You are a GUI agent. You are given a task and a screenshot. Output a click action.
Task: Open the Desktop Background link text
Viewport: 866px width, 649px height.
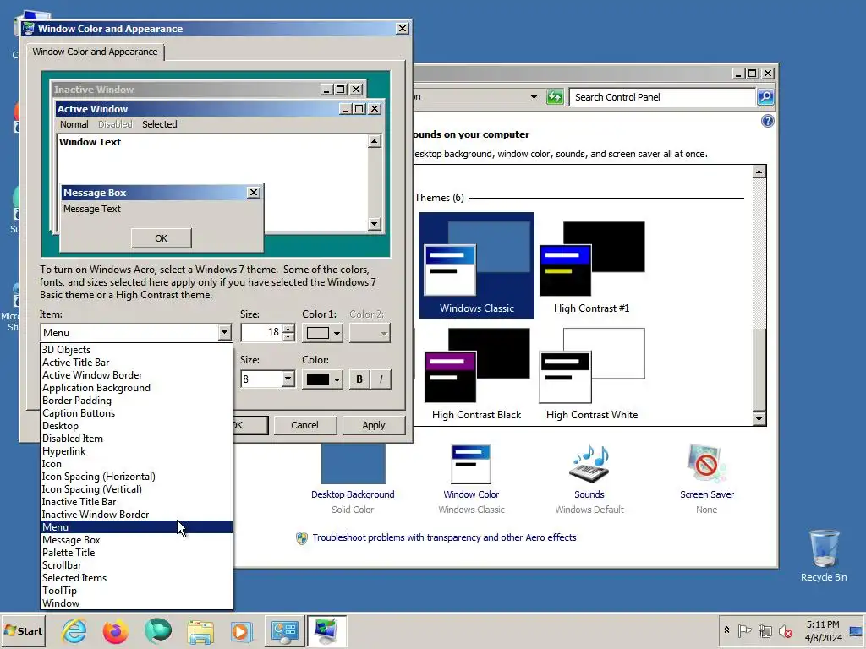pyautogui.click(x=353, y=494)
